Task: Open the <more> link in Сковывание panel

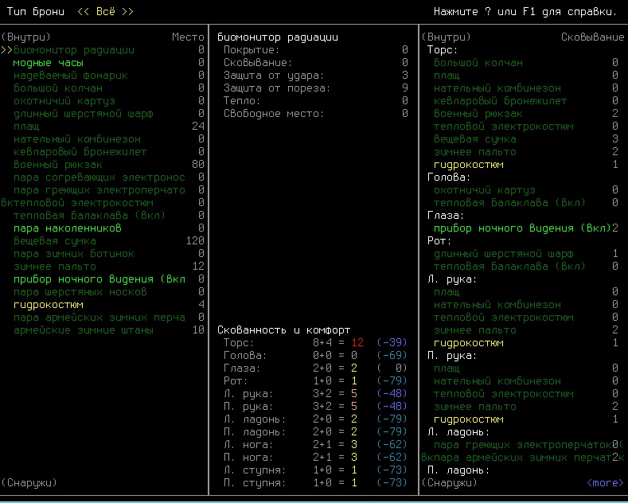Action: point(605,483)
